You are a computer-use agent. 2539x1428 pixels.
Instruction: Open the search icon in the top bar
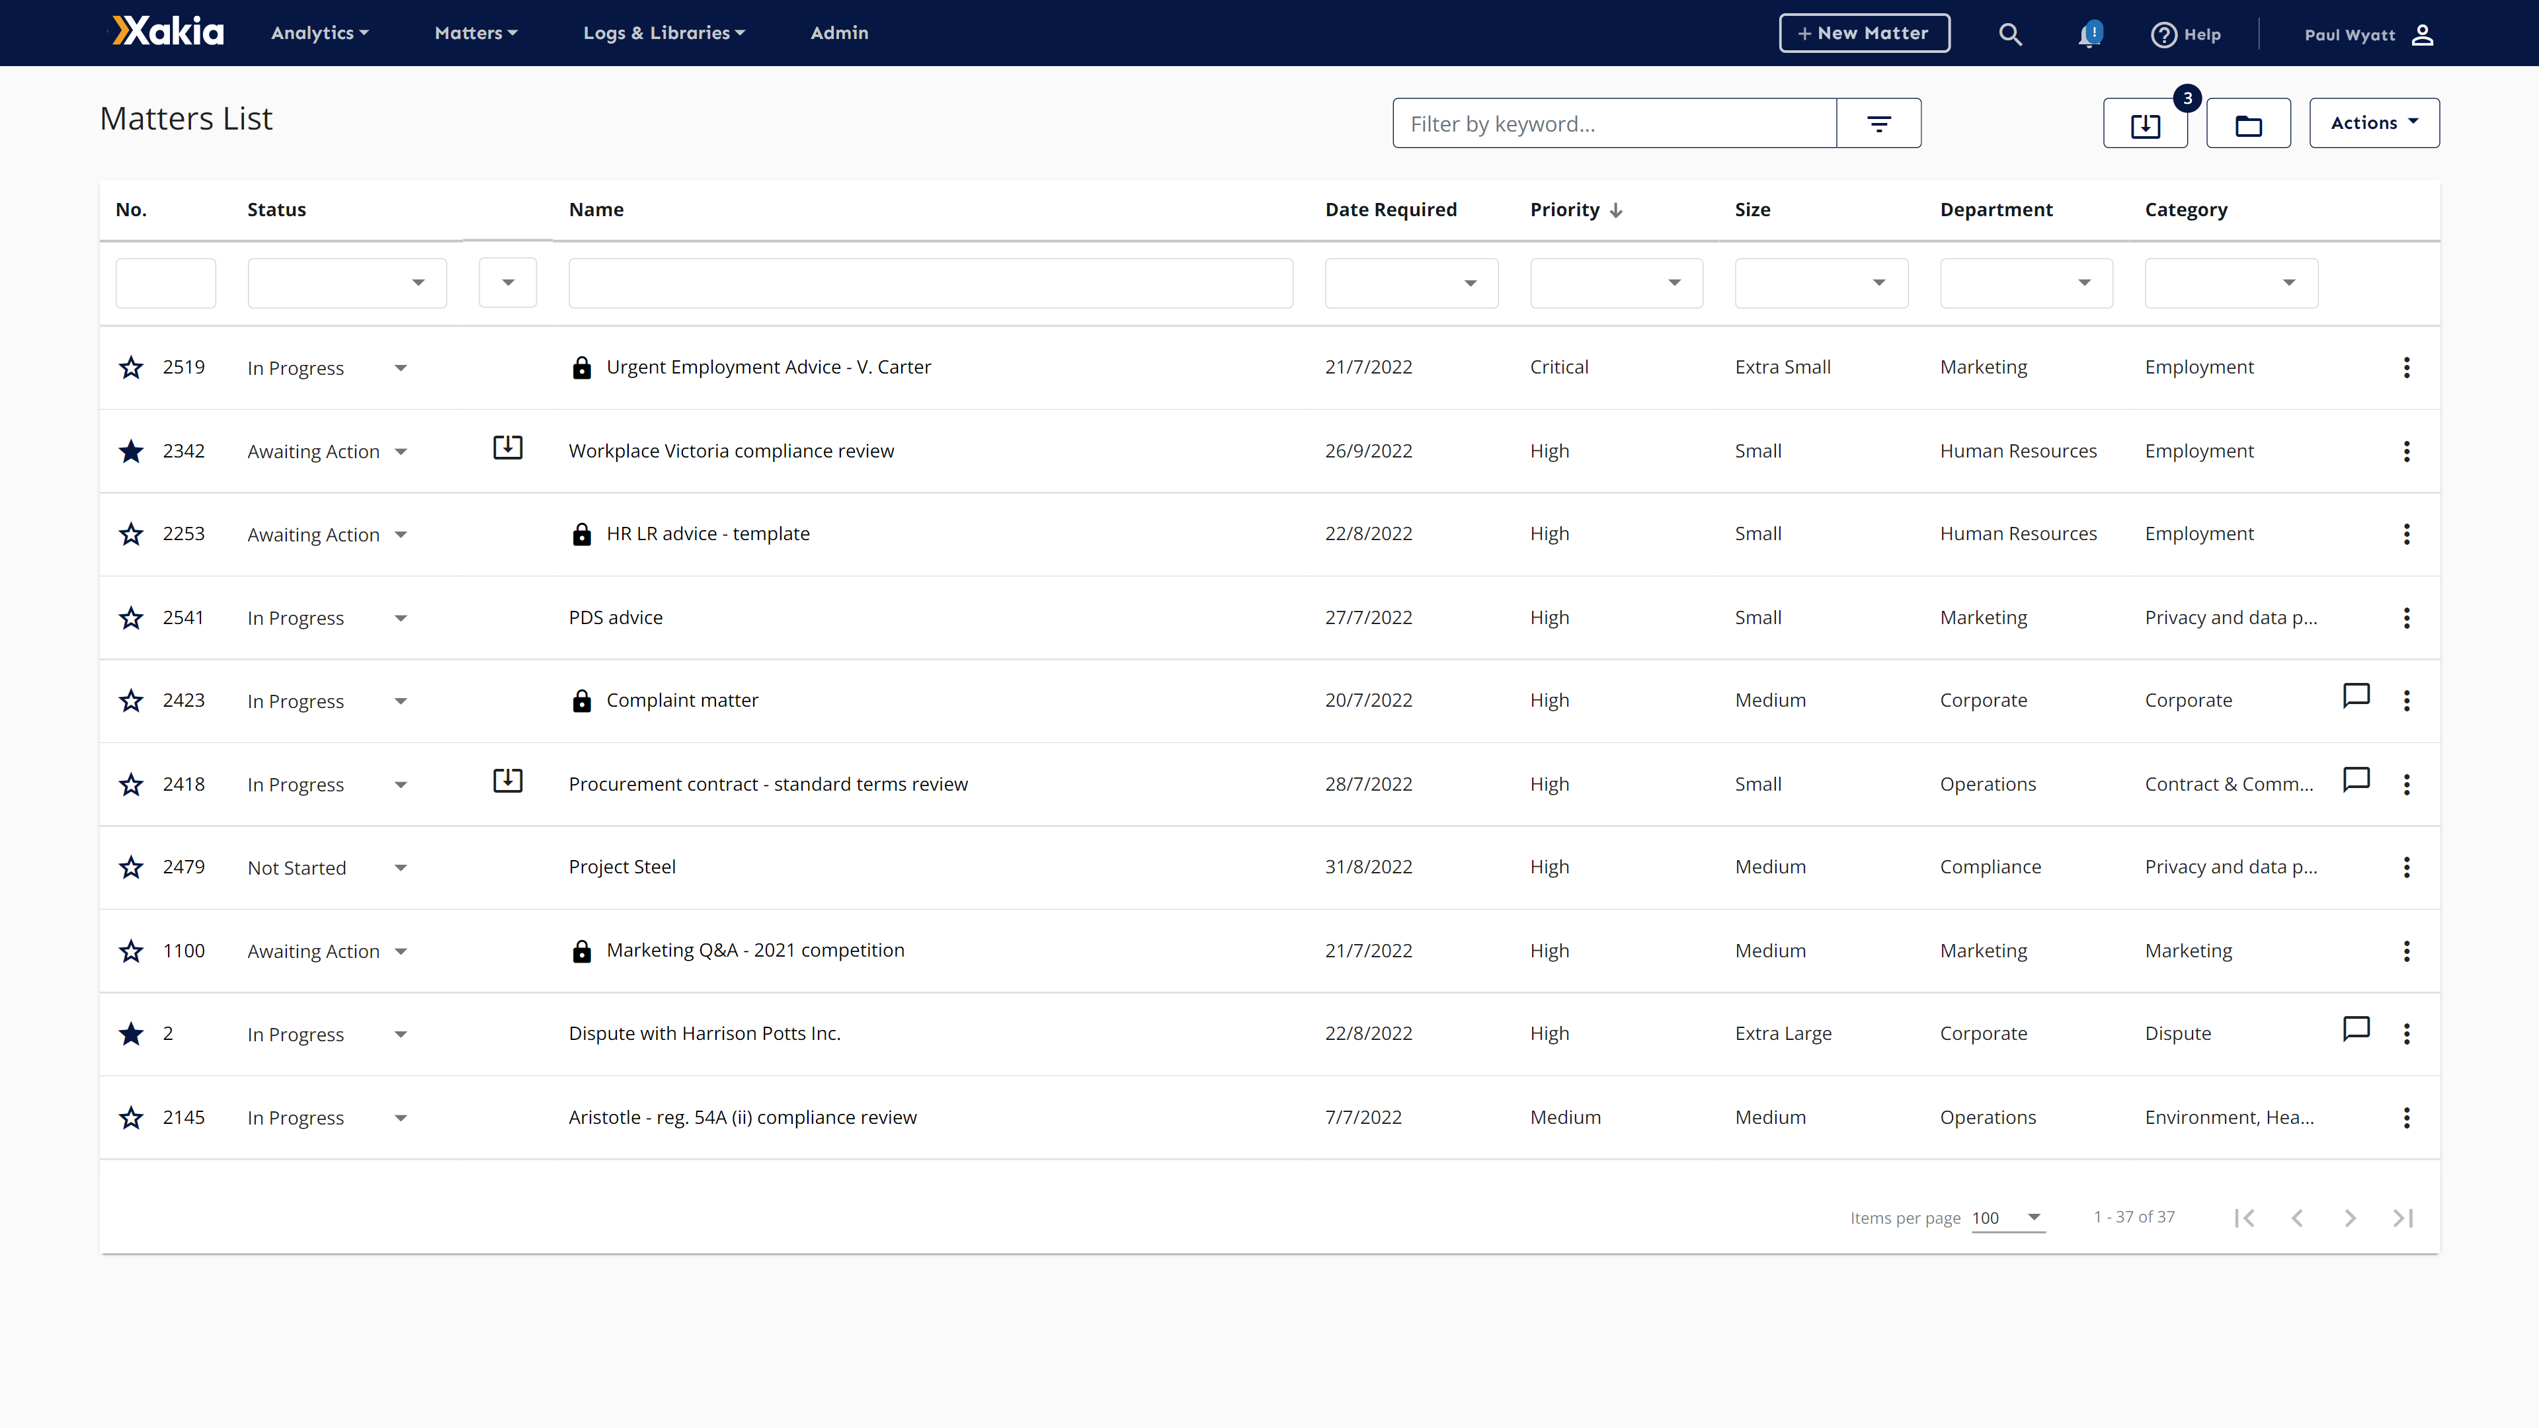2011,34
